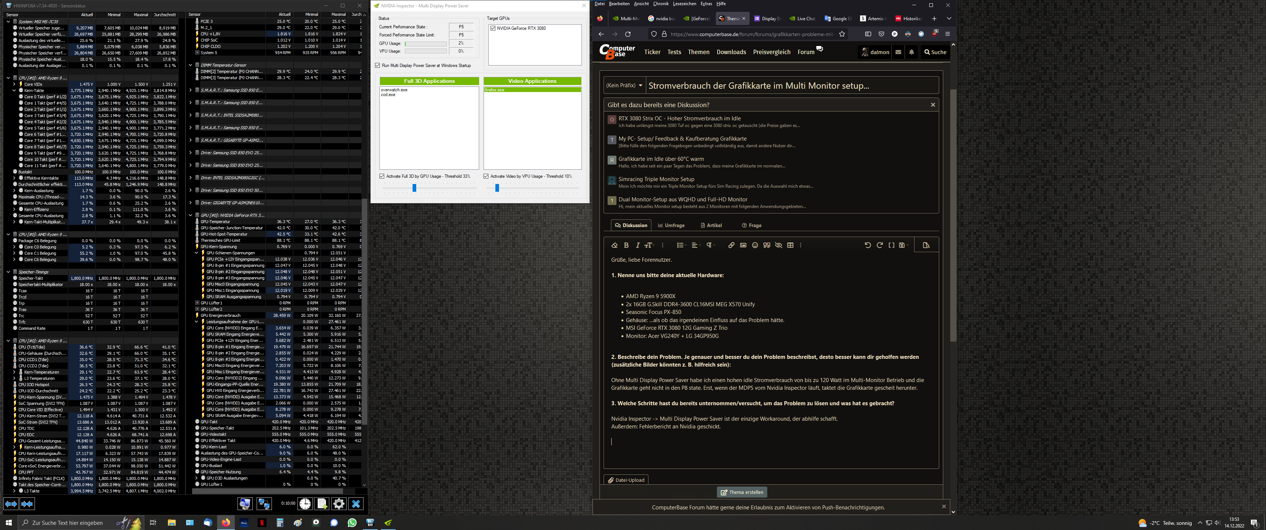Click the expand columns arrows icon

[11, 504]
